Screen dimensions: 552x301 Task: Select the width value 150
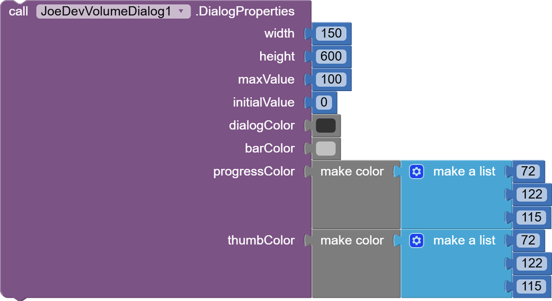[x=331, y=34]
